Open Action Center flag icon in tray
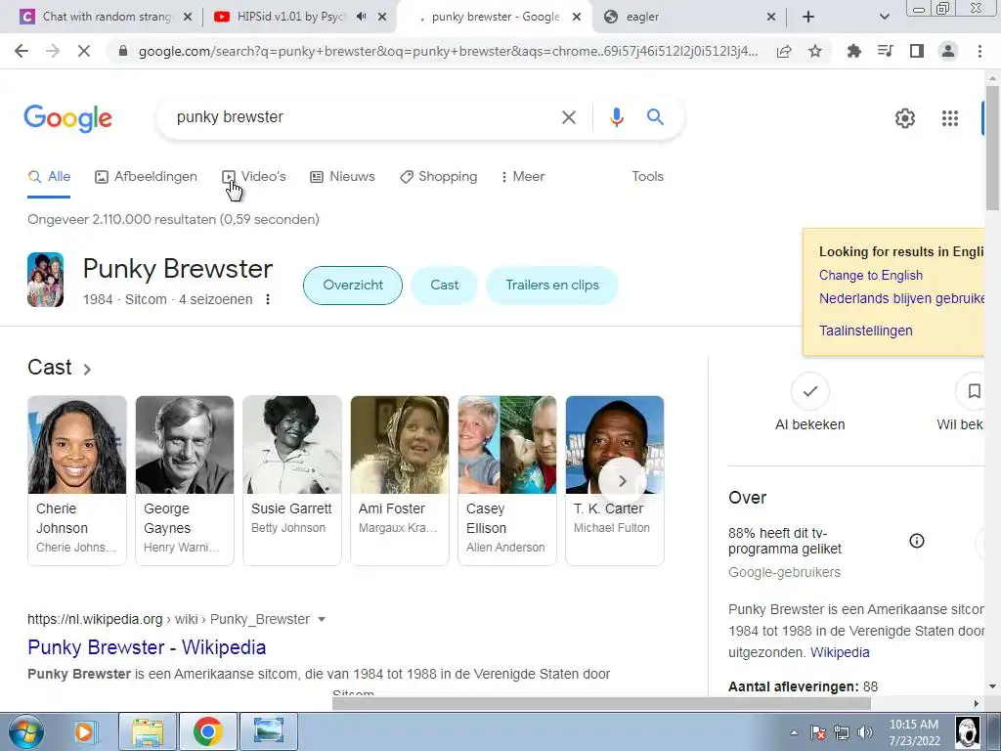This screenshot has width=1001, height=751. (x=818, y=732)
